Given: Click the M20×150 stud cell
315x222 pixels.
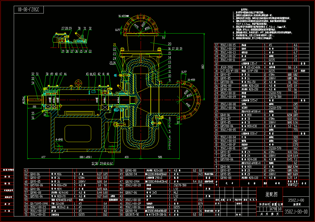Looking at the screenshot, I should click(x=250, y=89).
